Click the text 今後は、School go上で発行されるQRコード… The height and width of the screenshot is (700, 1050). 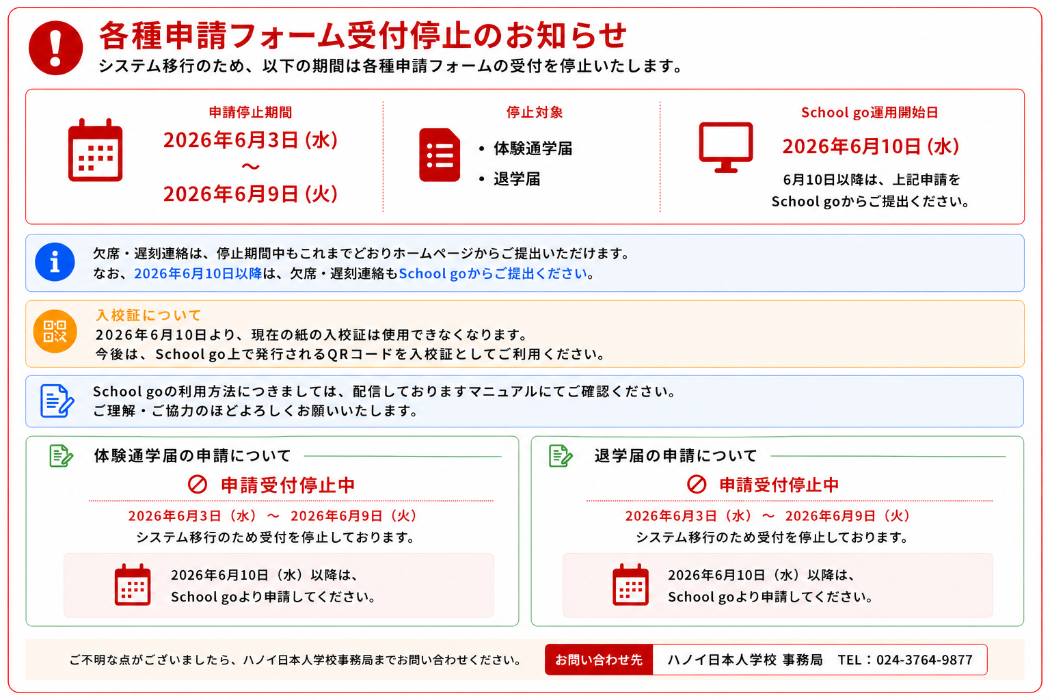(x=350, y=354)
